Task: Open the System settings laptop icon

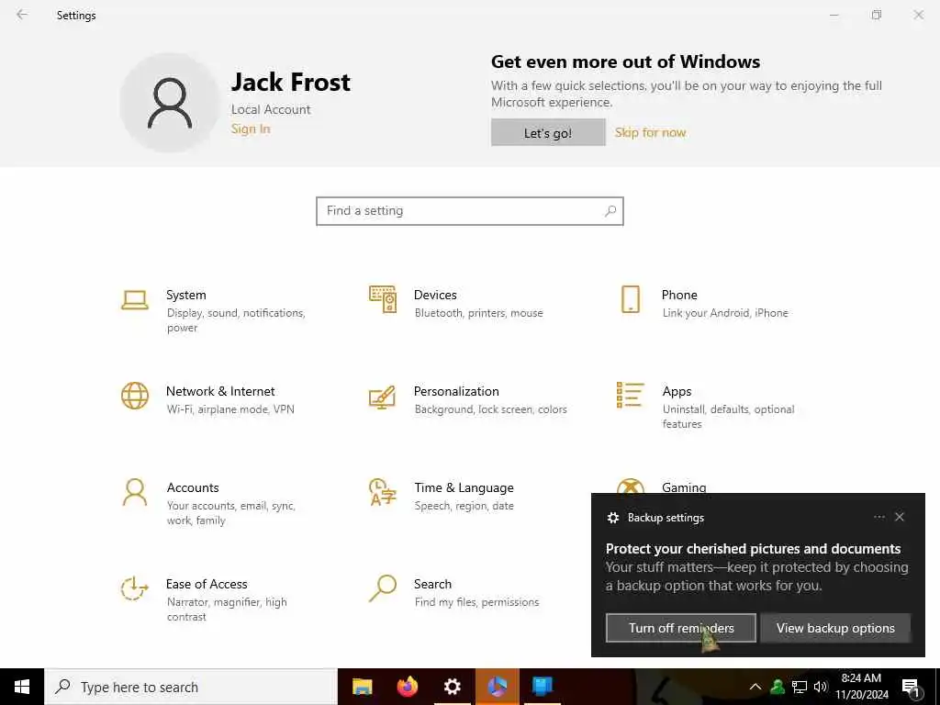Action: point(135,300)
